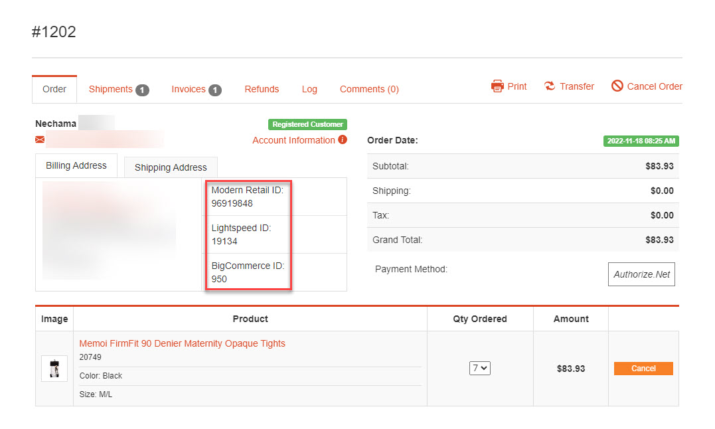
Task: Click the Cancel Order link
Action: [x=655, y=86]
